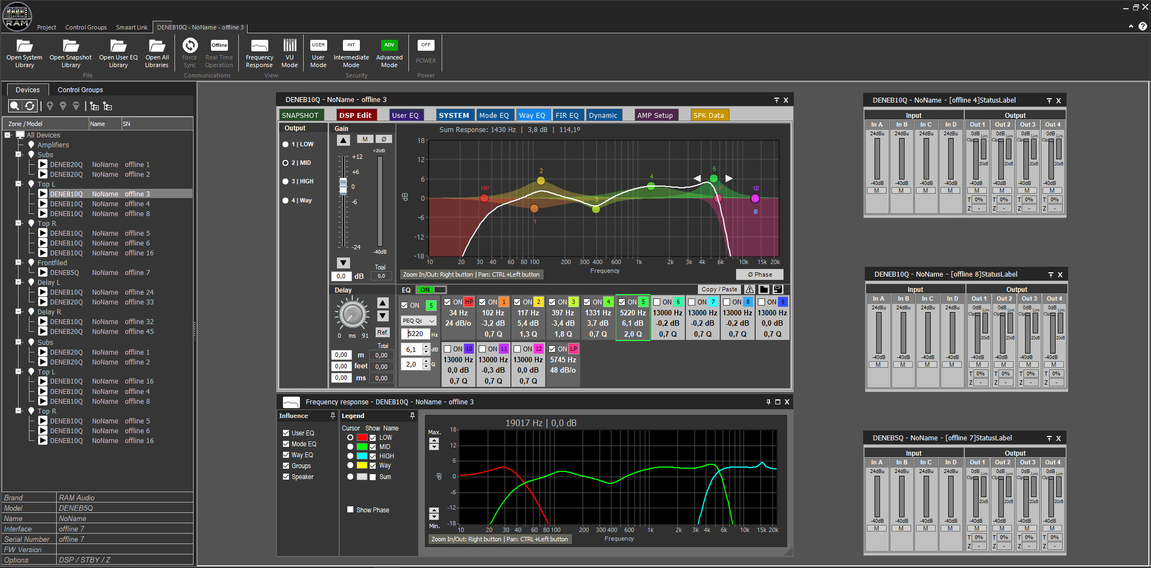Select output 3 | HIGH radio button
1151x568 pixels.
pyautogui.click(x=285, y=182)
